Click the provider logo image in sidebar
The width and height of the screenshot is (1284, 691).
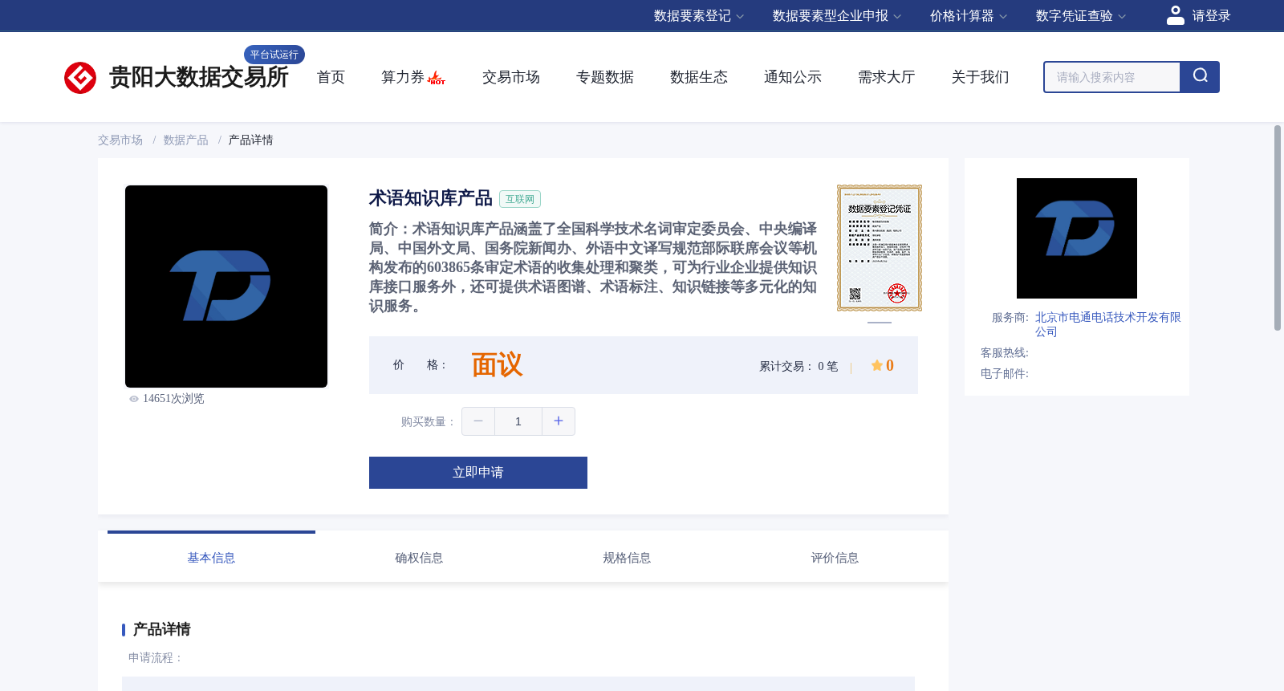[1077, 238]
